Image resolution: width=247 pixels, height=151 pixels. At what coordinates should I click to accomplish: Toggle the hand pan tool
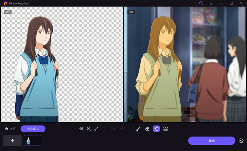[x=156, y=129]
